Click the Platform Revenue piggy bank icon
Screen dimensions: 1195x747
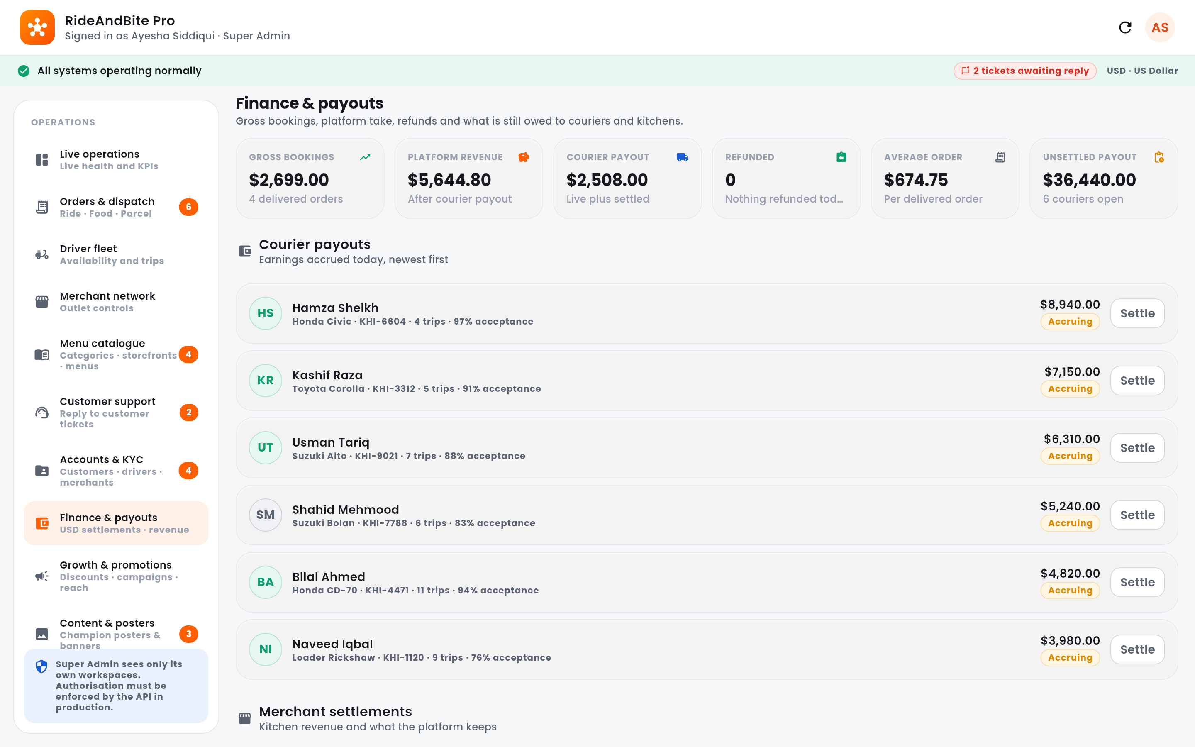point(524,157)
